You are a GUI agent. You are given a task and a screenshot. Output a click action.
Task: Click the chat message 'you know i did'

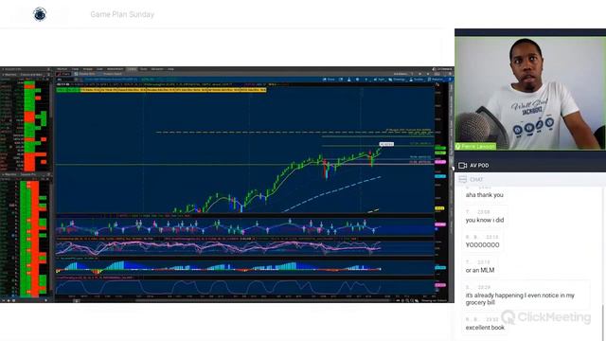485,220
